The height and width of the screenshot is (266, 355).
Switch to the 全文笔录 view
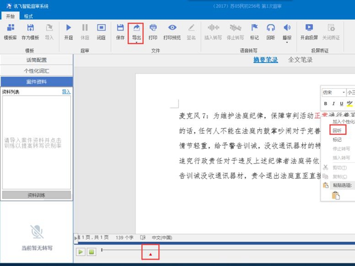coord(300,60)
